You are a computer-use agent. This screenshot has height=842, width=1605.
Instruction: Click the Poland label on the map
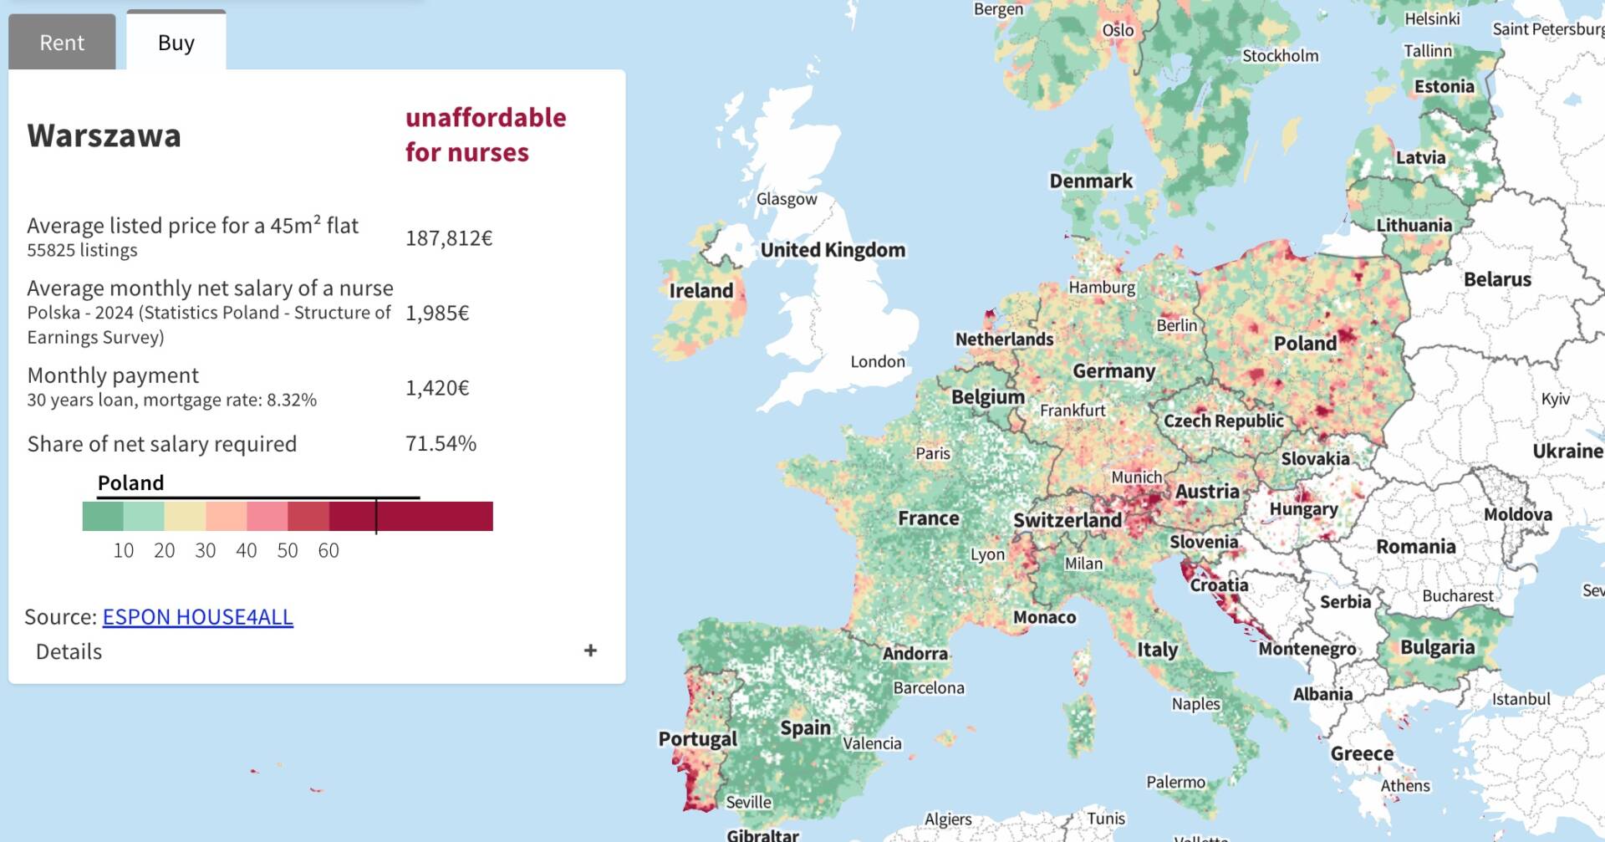(1304, 344)
